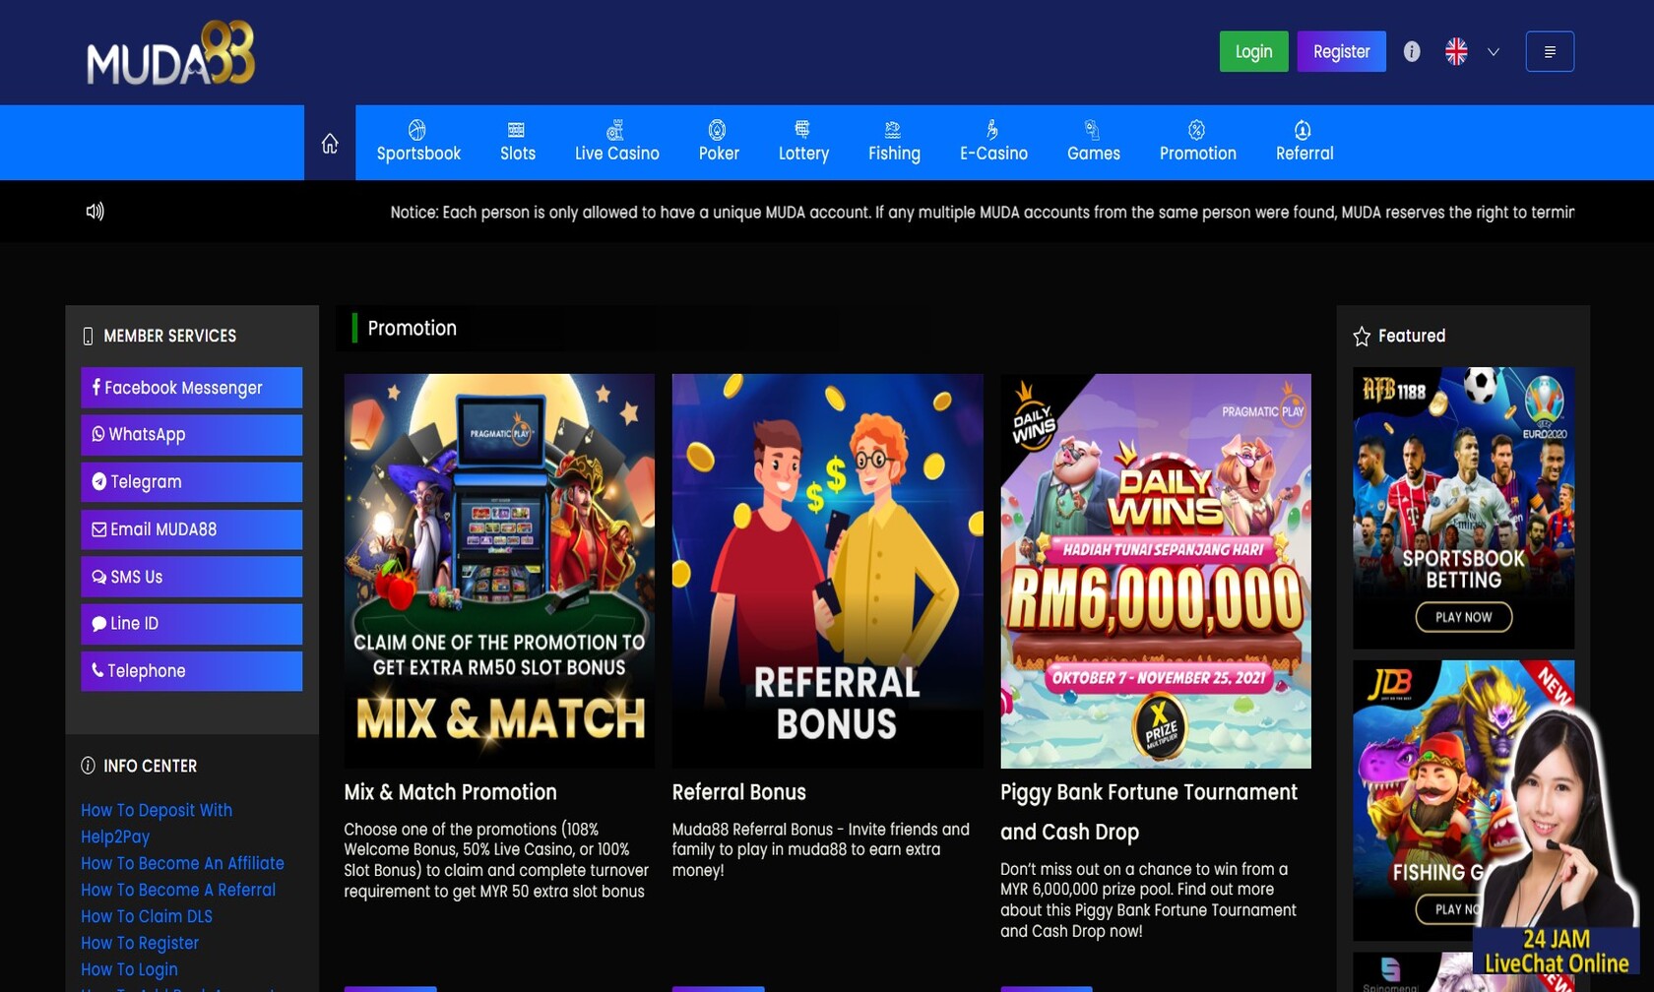Click the green Login button
Image resolution: width=1654 pixels, height=992 pixels.
click(x=1254, y=52)
